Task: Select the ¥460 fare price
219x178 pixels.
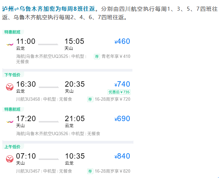Action: 122,41
